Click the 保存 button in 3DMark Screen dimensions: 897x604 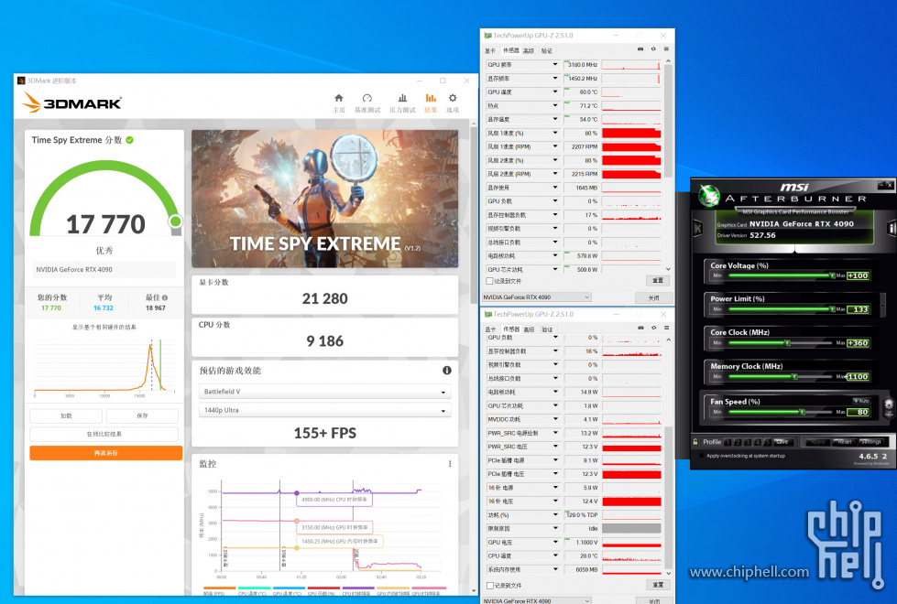pyautogui.click(x=142, y=416)
